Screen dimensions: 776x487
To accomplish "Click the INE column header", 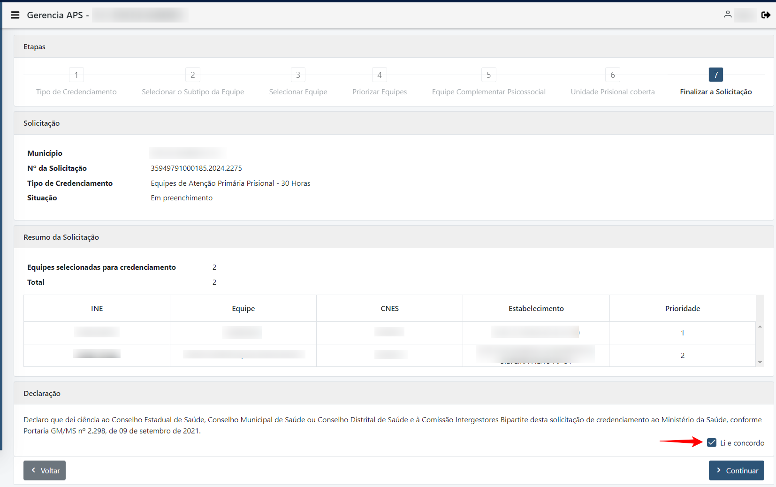I will [97, 308].
